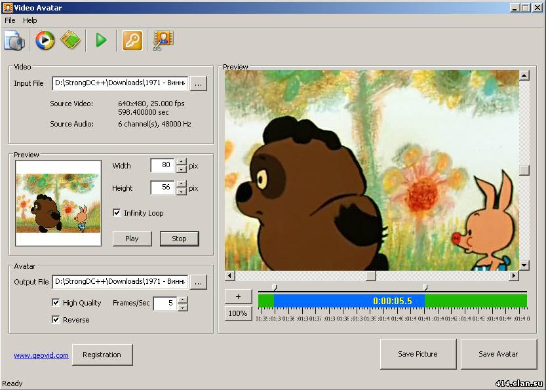Click the "6 channel(s), 48000 Hz" text
Image resolution: width=546 pixels, height=390 pixels.
tap(155, 124)
